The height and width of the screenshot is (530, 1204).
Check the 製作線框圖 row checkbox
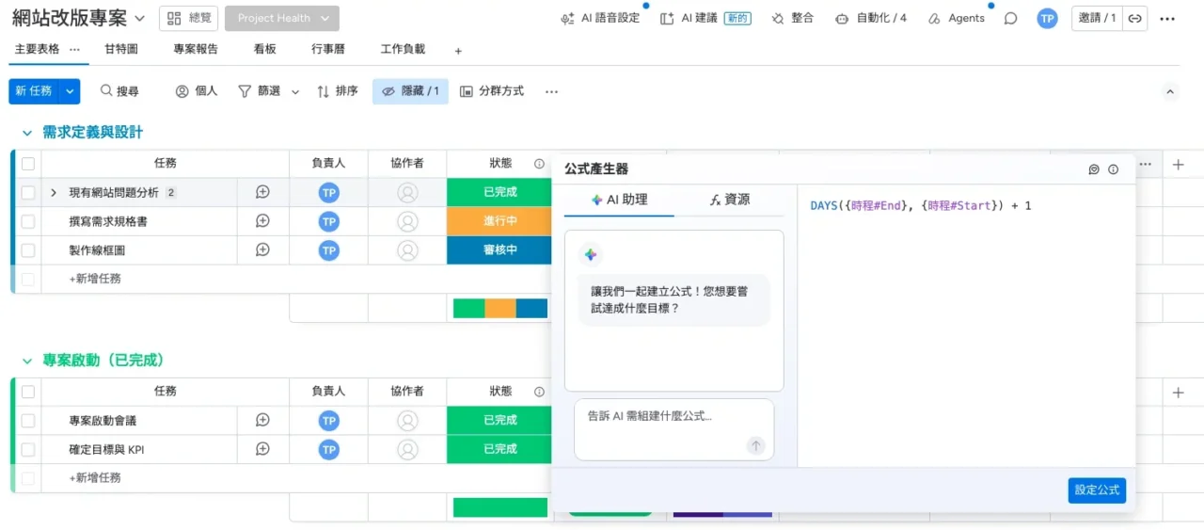coord(28,250)
